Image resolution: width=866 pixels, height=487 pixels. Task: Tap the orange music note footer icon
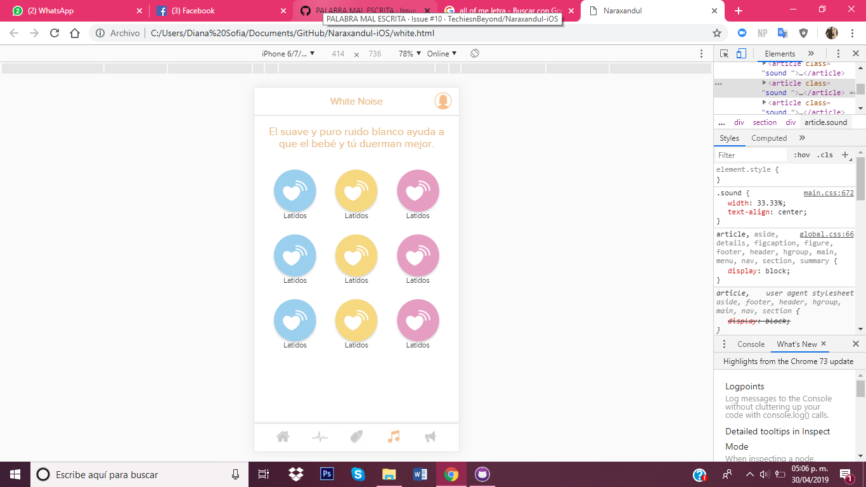tap(394, 436)
